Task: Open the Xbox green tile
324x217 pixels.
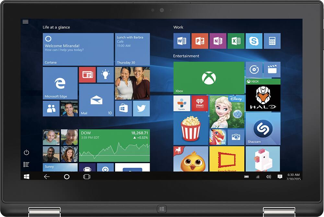Action: tap(209, 78)
